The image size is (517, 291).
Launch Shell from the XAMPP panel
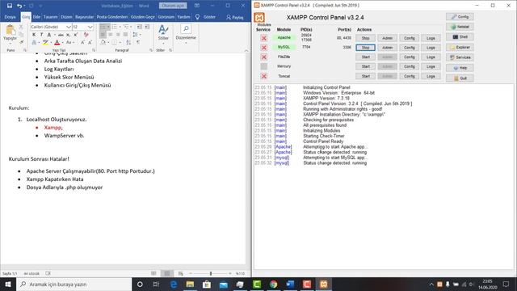point(460,37)
